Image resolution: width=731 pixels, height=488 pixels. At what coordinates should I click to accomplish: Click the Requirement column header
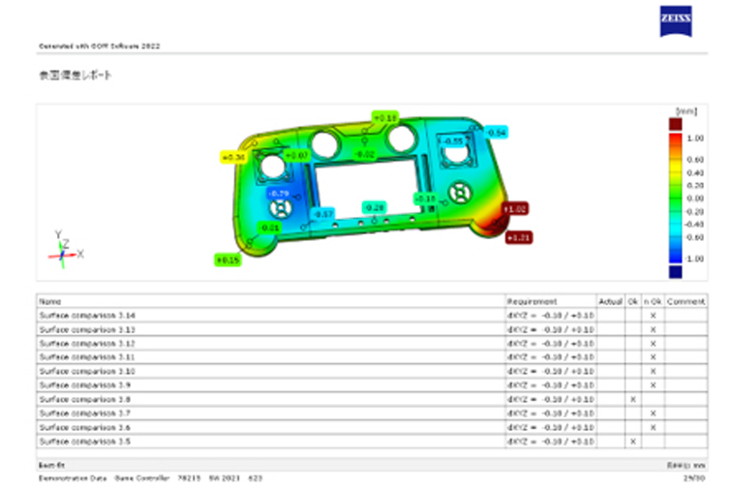pyautogui.click(x=533, y=301)
